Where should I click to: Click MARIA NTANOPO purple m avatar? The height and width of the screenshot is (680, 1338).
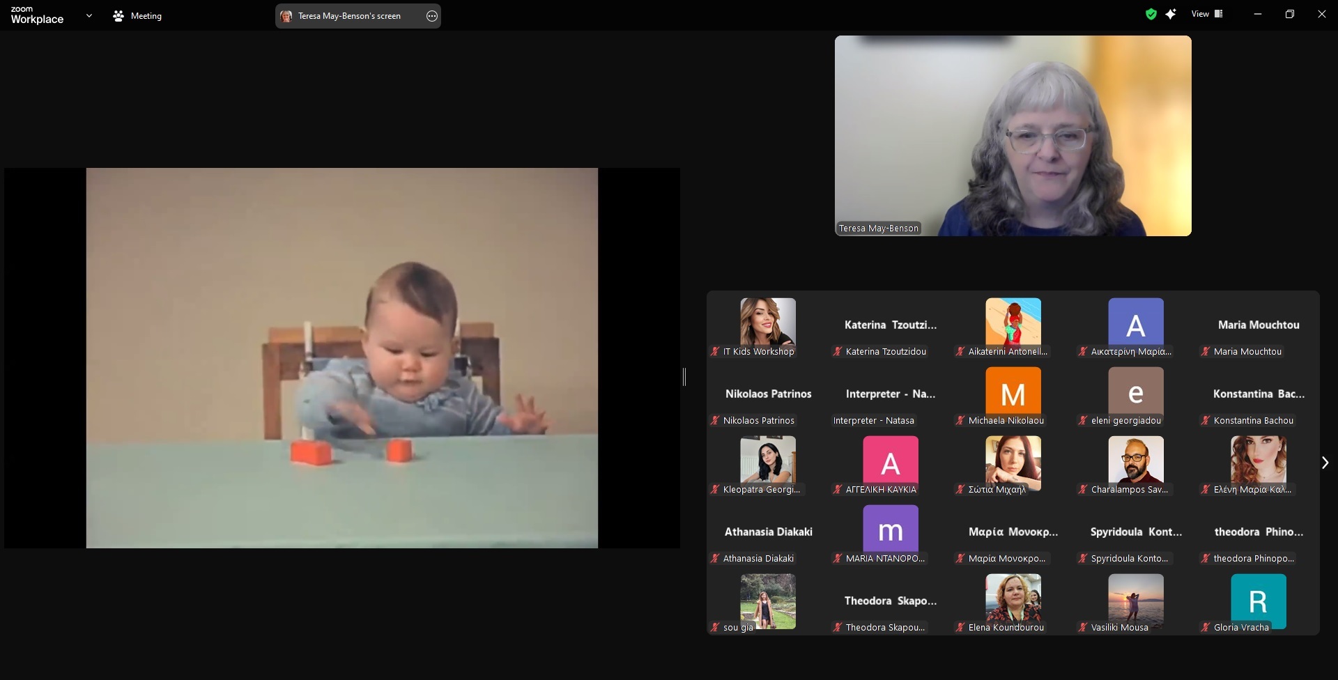point(891,529)
